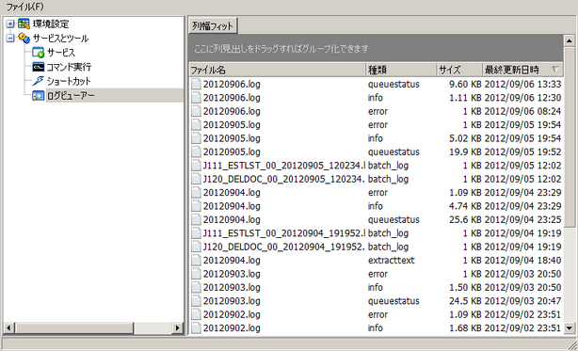Click file icon of 20120903.log queuestatus 24.5 KB row
This screenshot has width=578, height=351.
[x=196, y=301]
